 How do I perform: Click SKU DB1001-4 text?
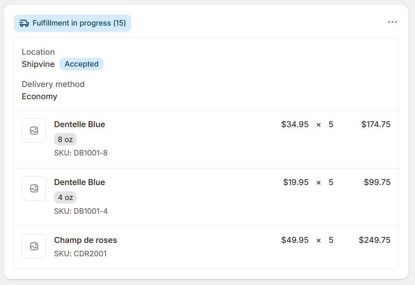coord(81,211)
